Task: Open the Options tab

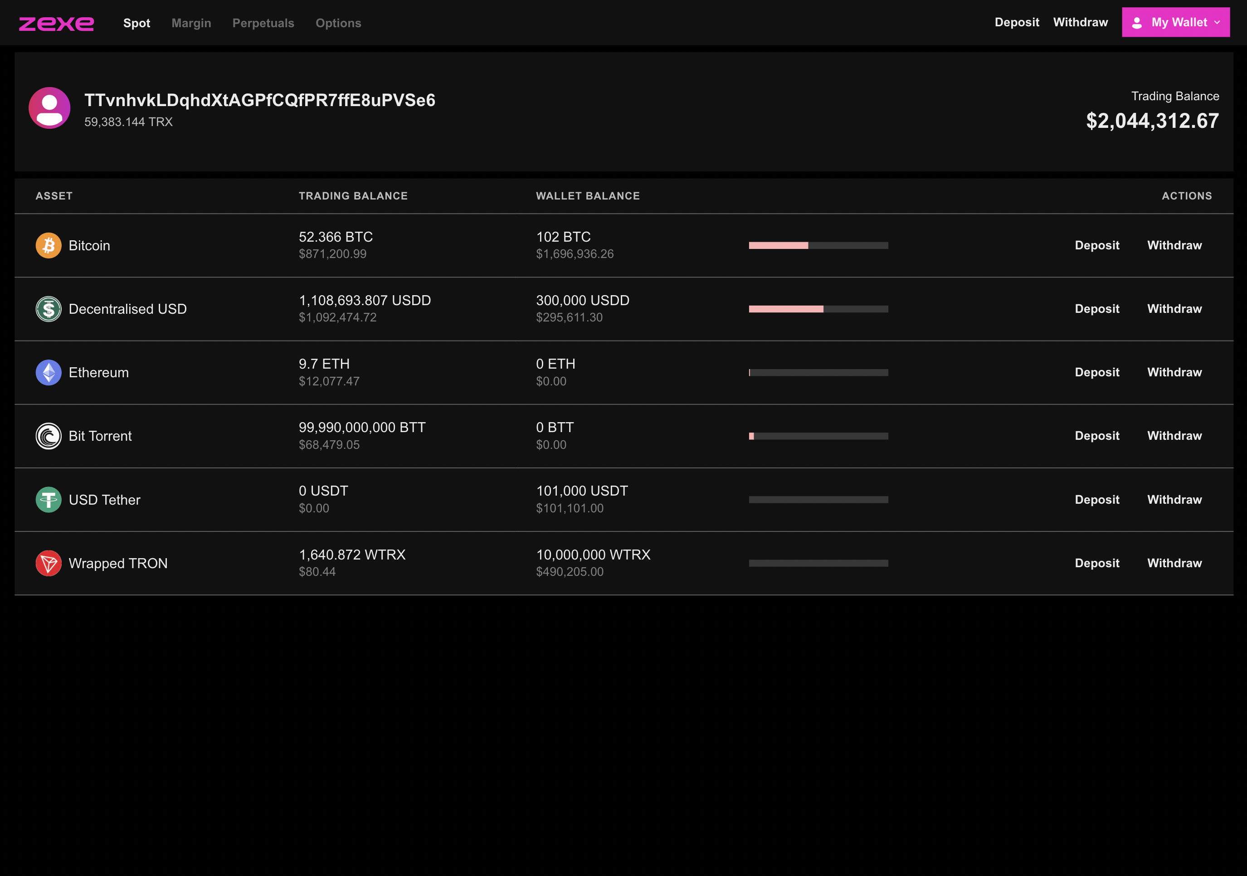Action: [x=338, y=23]
